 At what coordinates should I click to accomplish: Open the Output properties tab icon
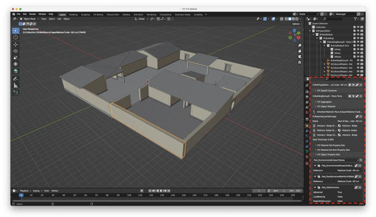pyautogui.click(x=307, y=97)
